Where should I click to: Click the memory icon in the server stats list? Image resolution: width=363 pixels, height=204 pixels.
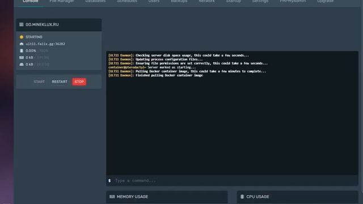22,57
